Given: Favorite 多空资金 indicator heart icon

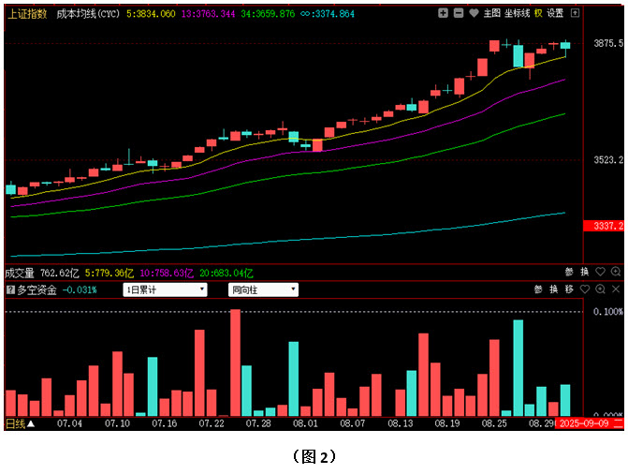Looking at the screenshot, I should click(x=585, y=289).
